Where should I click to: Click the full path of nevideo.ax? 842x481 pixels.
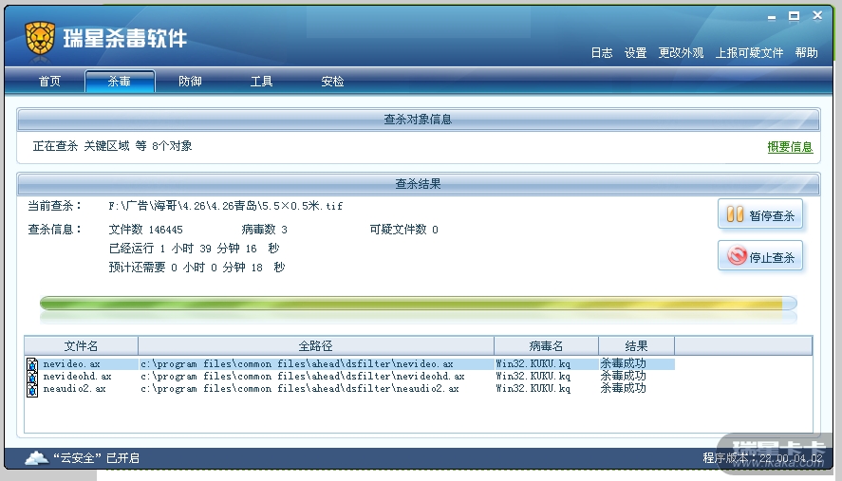297,364
